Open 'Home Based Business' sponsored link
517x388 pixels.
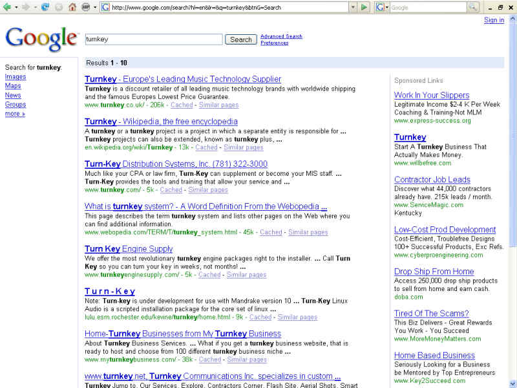pos(434,355)
